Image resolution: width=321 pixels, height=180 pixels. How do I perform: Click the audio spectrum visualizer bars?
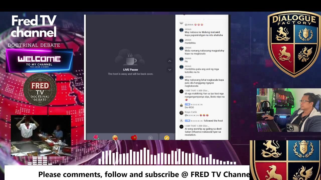pos(167,156)
